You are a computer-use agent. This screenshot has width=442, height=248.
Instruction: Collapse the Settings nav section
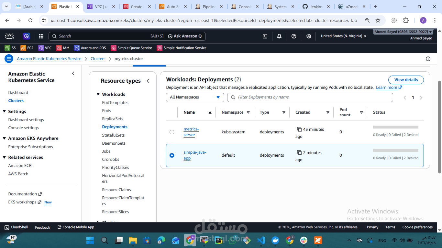pyautogui.click(x=5, y=111)
